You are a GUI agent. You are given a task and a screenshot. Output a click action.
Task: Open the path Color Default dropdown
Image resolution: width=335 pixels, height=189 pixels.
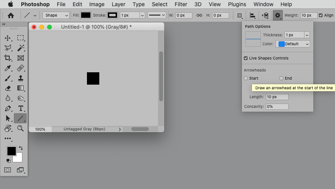pyautogui.click(x=293, y=44)
